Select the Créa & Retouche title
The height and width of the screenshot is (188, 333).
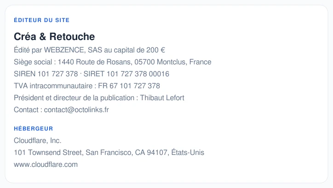(54, 36)
